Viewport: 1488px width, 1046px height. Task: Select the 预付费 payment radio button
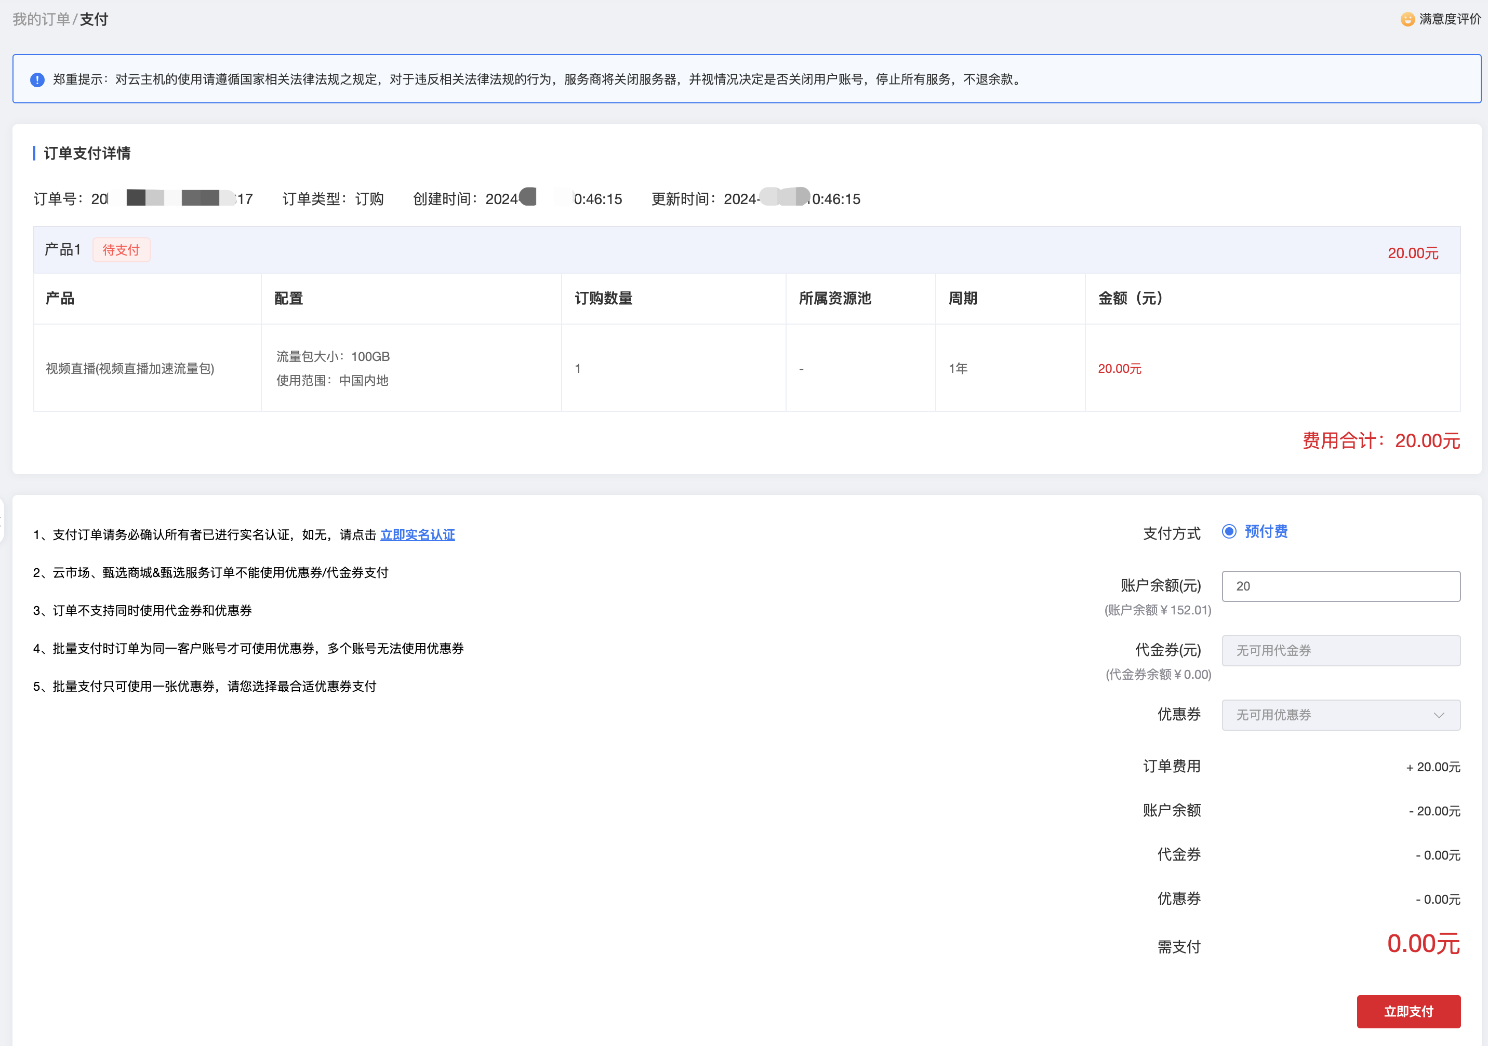[x=1229, y=532]
